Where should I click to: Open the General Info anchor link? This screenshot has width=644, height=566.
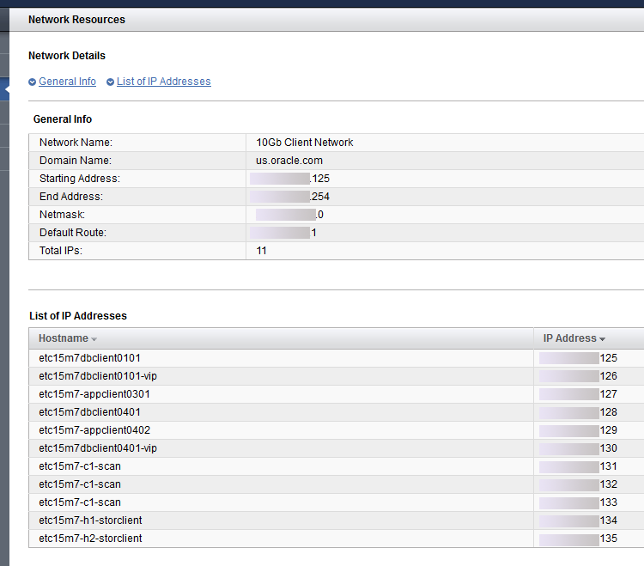point(67,82)
